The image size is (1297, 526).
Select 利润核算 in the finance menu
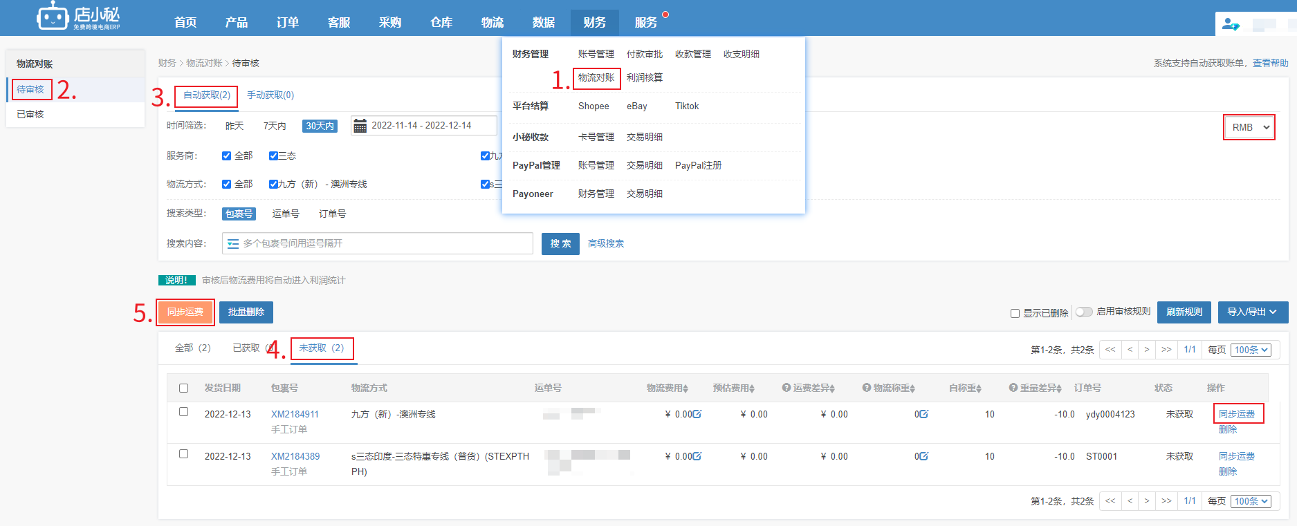[x=644, y=78]
